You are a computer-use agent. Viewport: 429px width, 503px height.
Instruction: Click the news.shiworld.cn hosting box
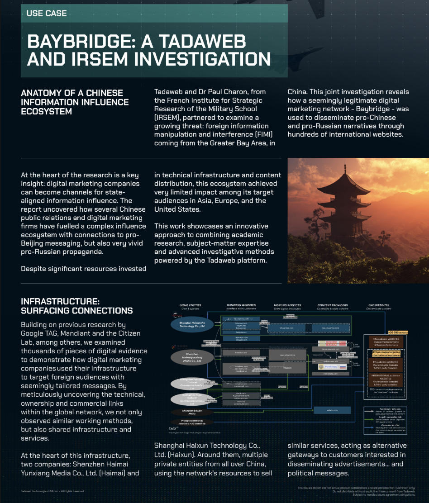coord(287,355)
